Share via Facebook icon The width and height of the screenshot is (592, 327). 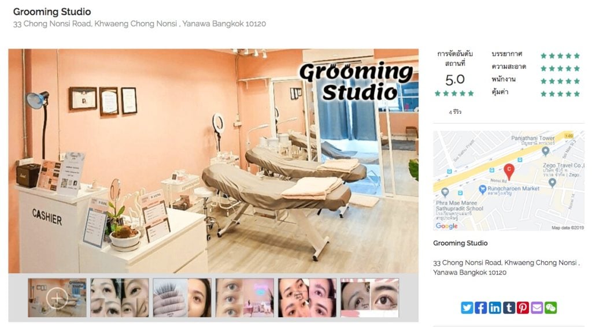tap(480, 308)
